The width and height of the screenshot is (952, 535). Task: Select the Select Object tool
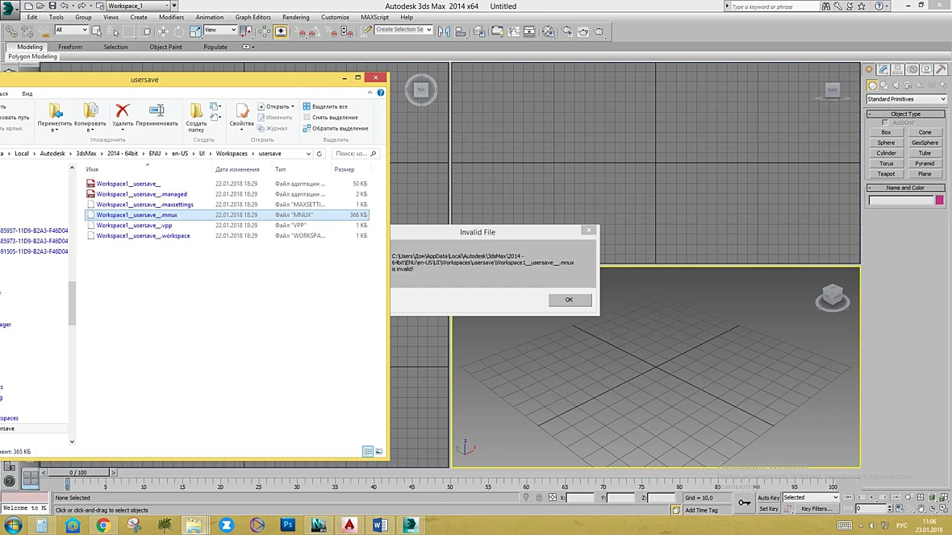(97, 31)
